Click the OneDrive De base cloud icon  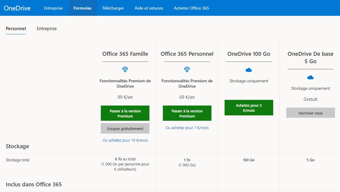tap(310, 77)
